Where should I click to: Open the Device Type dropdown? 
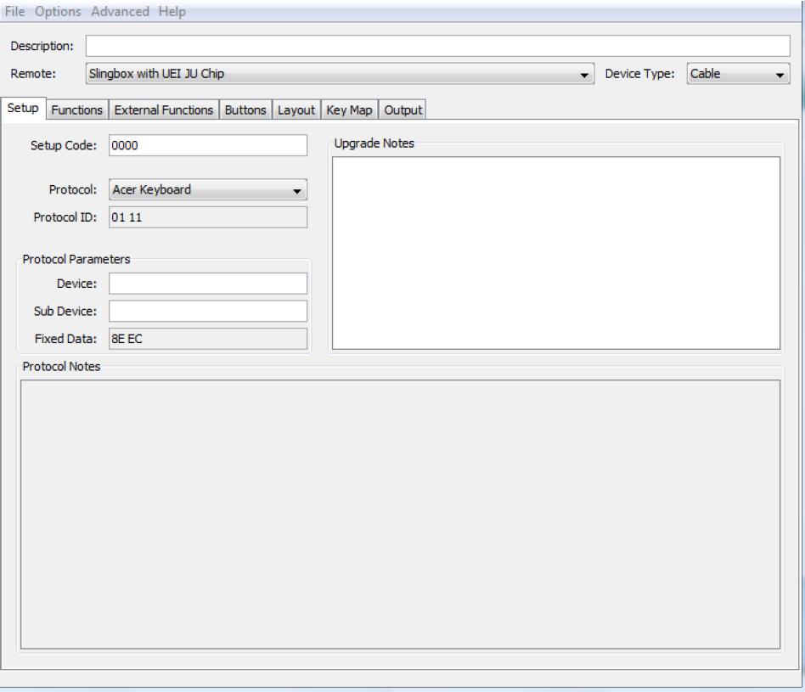click(737, 75)
